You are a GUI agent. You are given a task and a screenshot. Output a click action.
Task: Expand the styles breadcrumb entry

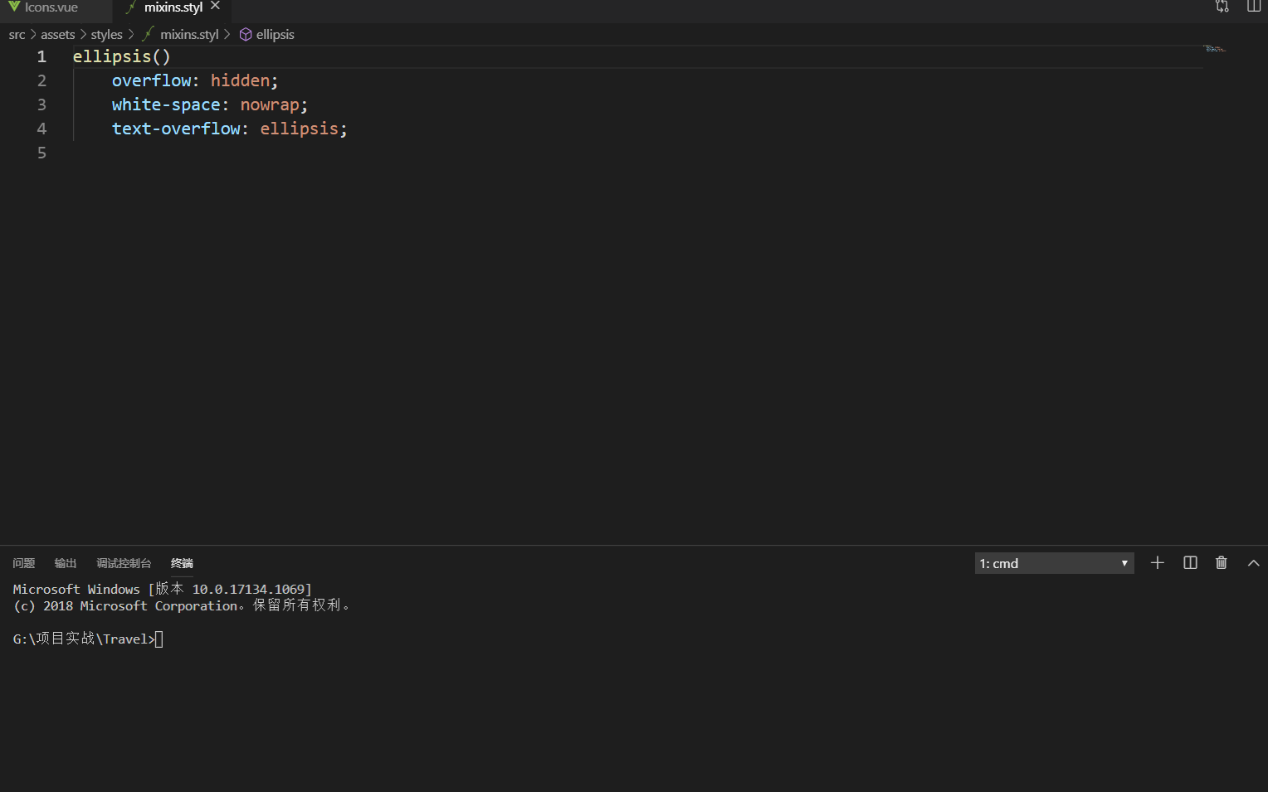(106, 34)
